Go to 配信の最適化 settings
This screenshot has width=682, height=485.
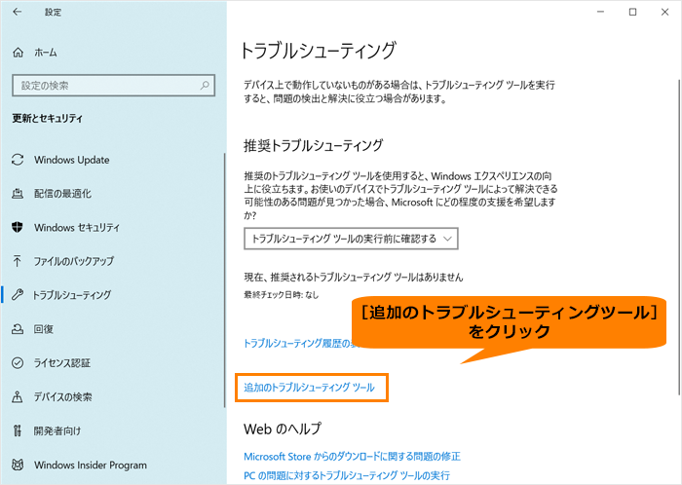(62, 194)
